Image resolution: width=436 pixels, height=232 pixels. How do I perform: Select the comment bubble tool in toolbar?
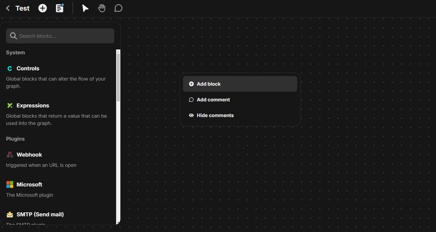(118, 8)
